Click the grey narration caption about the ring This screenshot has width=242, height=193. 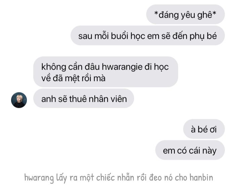119,178
